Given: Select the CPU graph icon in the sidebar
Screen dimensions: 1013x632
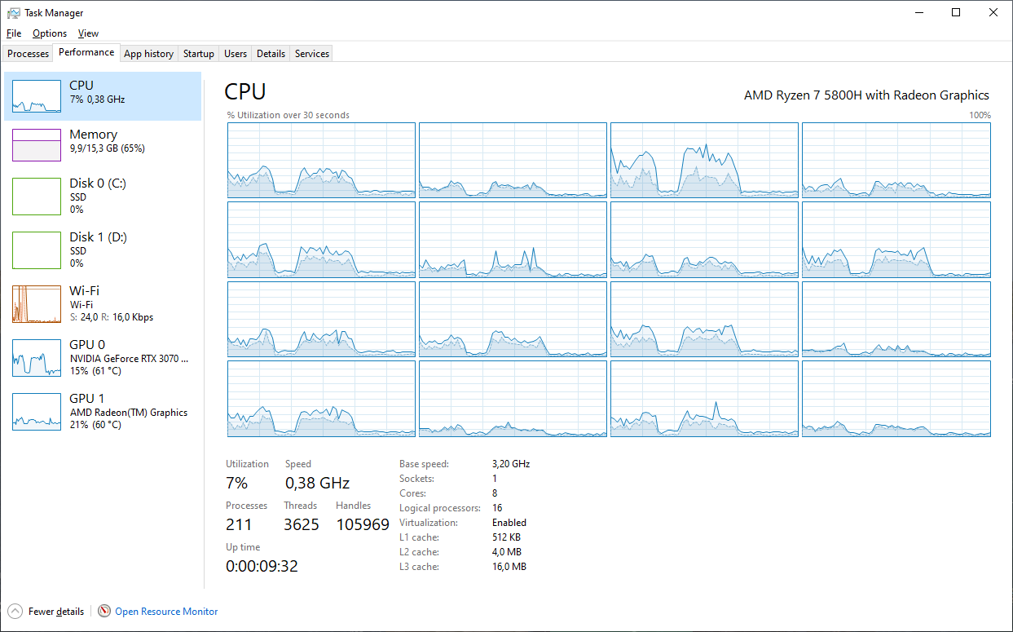Looking at the screenshot, I should (36, 95).
